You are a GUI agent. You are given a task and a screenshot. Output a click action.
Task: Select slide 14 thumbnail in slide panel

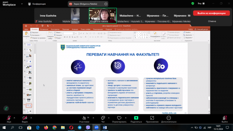[x=29, y=106]
